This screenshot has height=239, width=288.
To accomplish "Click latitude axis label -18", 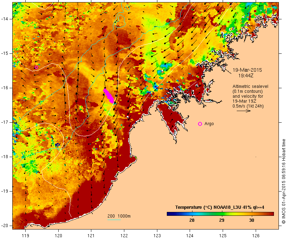I will (x=4, y=157).
